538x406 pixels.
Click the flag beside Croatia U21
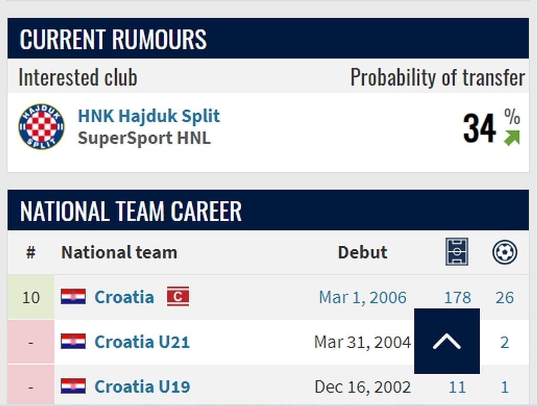(73, 341)
